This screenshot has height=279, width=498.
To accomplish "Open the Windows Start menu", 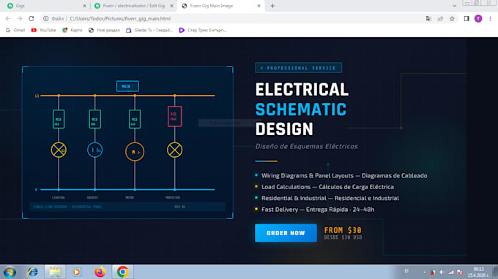I will tap(10, 272).
